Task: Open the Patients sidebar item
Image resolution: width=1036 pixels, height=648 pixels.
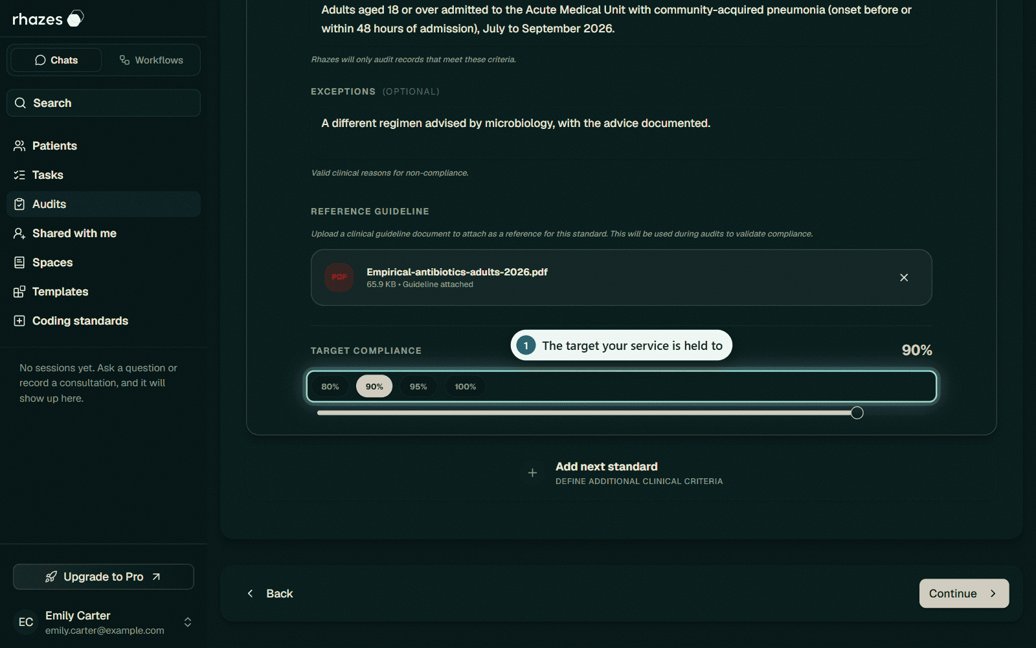Action: [x=104, y=146]
